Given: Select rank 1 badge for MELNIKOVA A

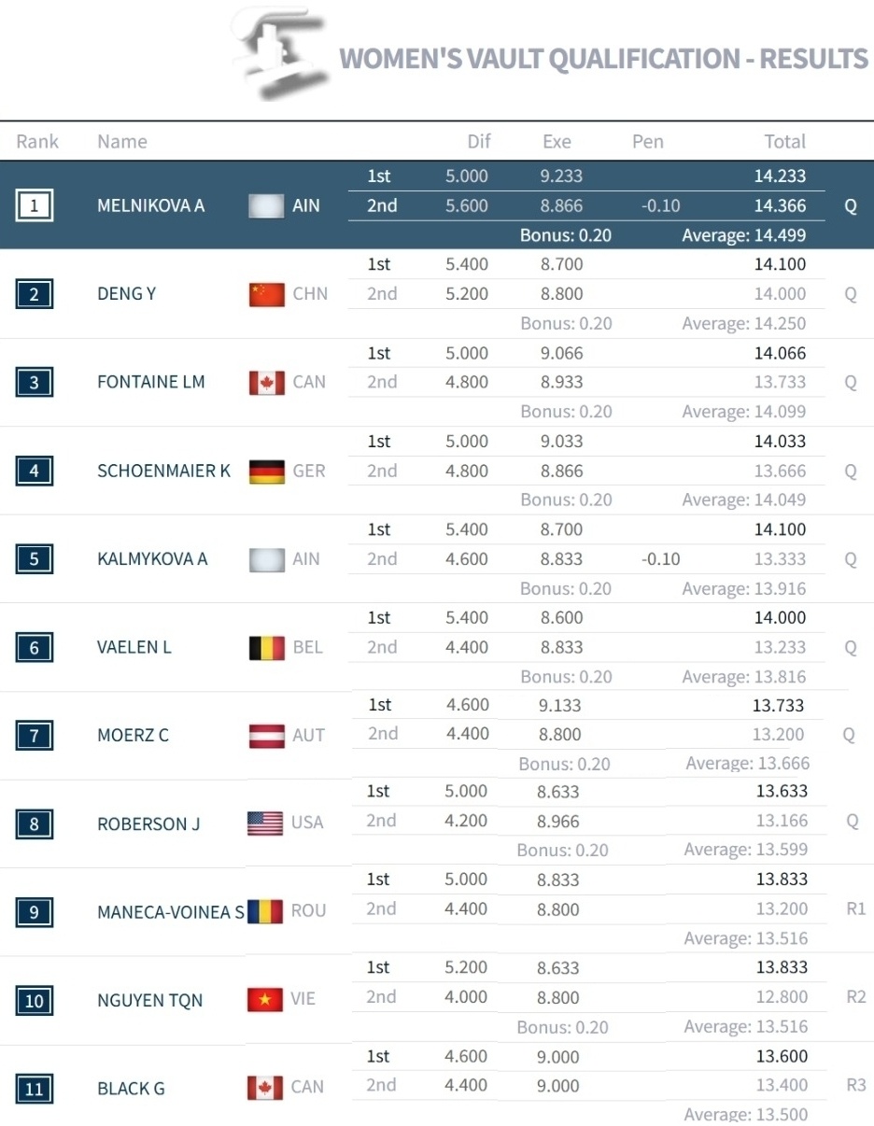Looking at the screenshot, I should point(35,205).
